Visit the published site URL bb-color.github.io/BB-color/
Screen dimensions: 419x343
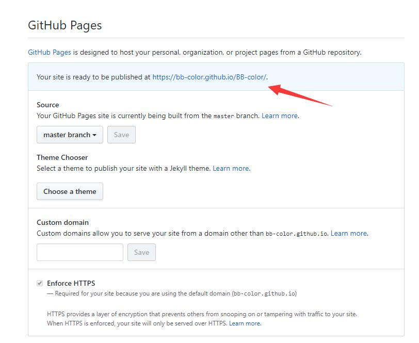(209, 77)
